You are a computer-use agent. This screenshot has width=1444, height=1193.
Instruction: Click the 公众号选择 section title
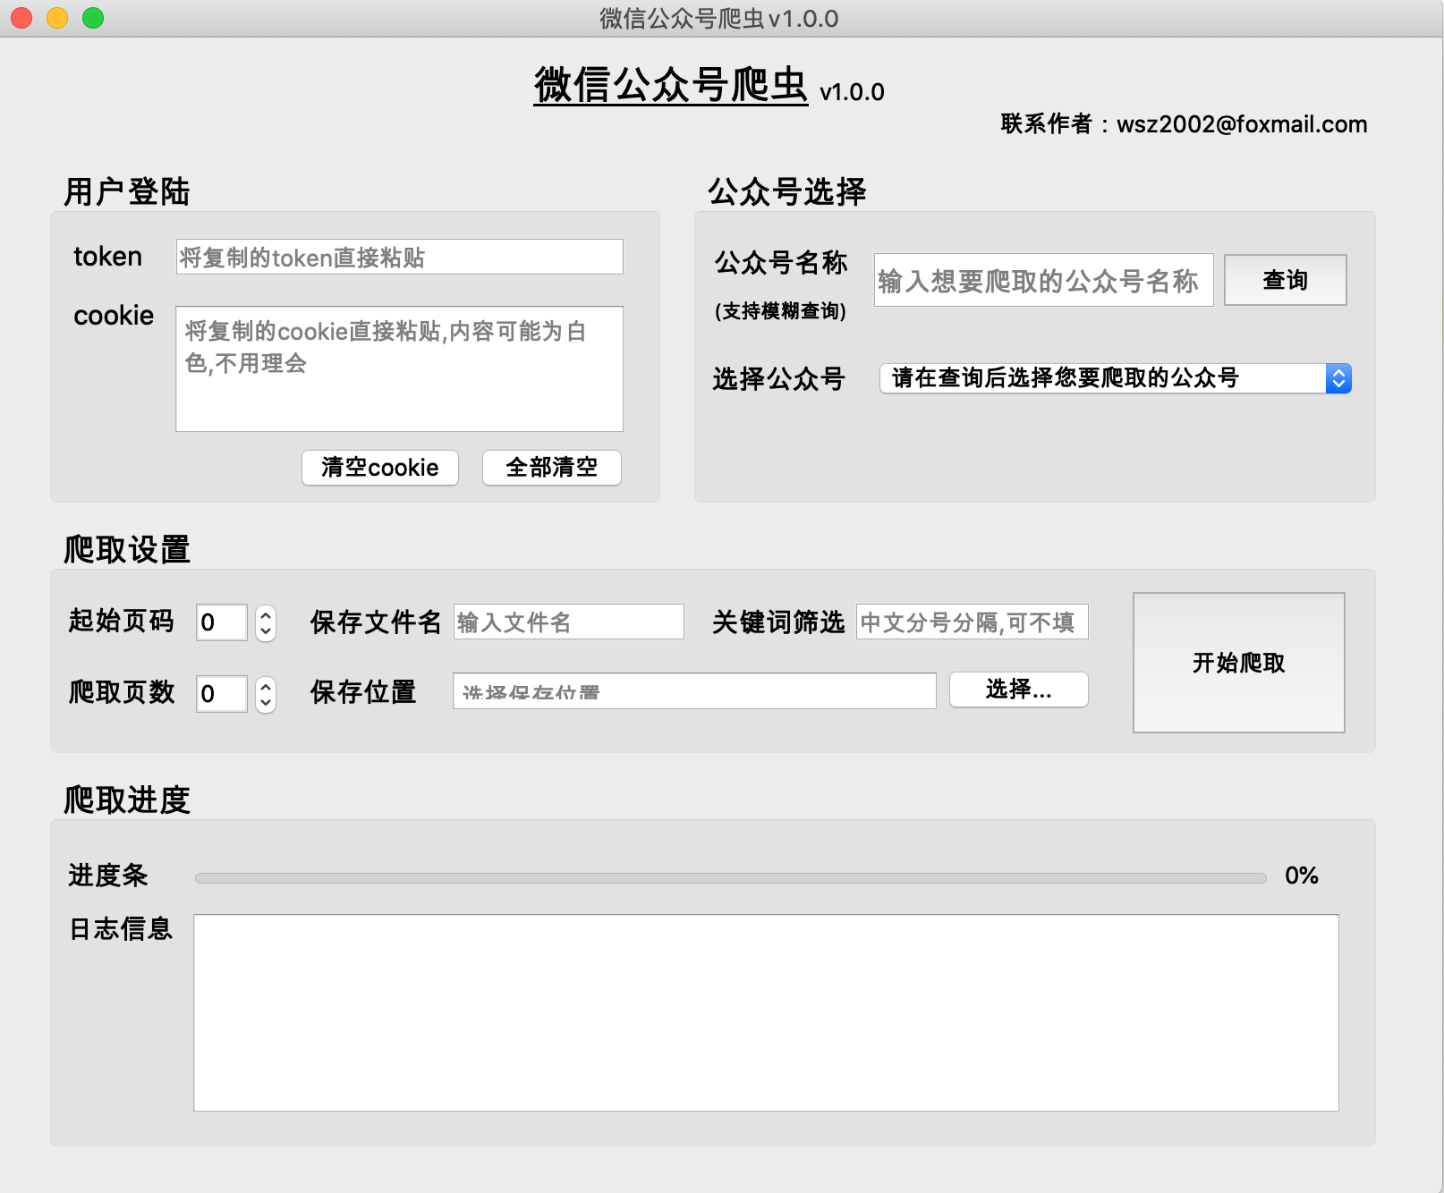click(787, 191)
